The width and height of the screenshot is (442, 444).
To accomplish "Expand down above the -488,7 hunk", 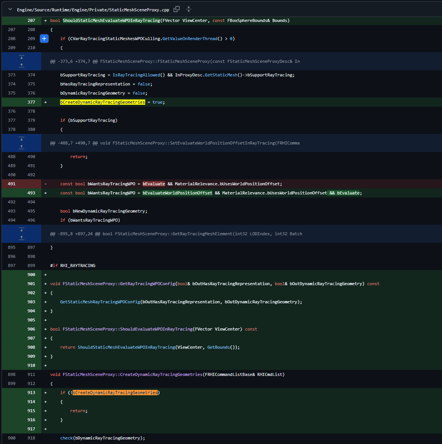I will 22,138.
